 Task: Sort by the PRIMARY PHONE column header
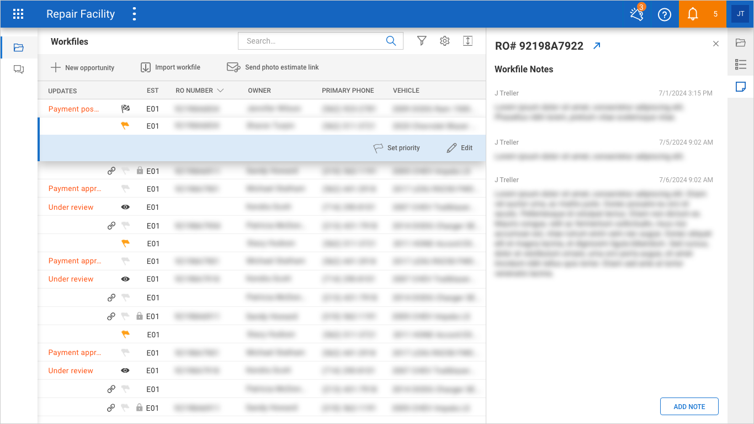[x=348, y=91]
